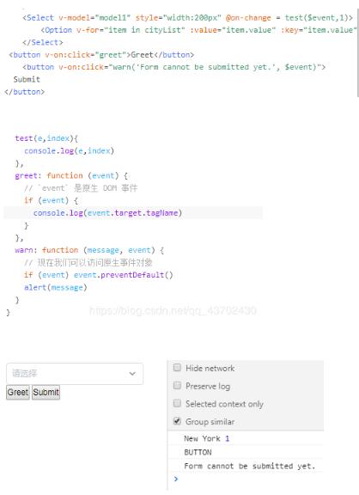Screen dimensions: 359x495
Task: Click the blue console prompt arrow
Action: click(x=176, y=479)
